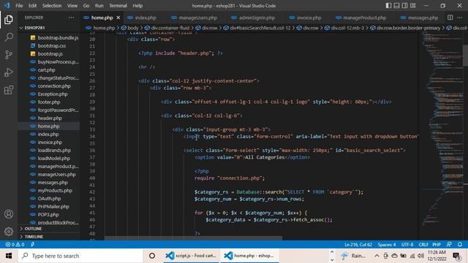
Task: Open the Explorer view in activity bar
Action: click(9, 20)
